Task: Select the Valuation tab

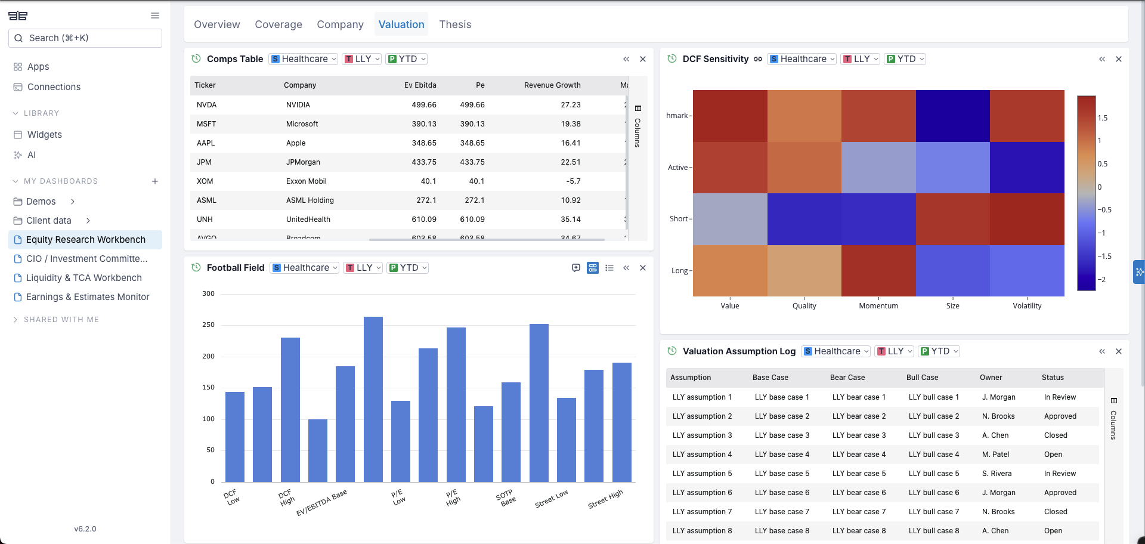Action: click(x=401, y=24)
